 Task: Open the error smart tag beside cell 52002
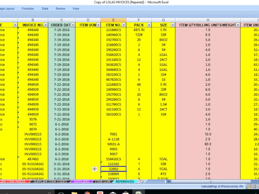coord(95,169)
